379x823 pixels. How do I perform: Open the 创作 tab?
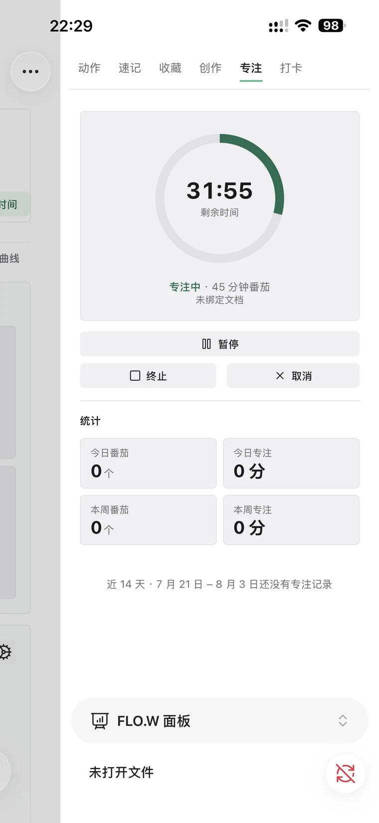click(x=210, y=68)
